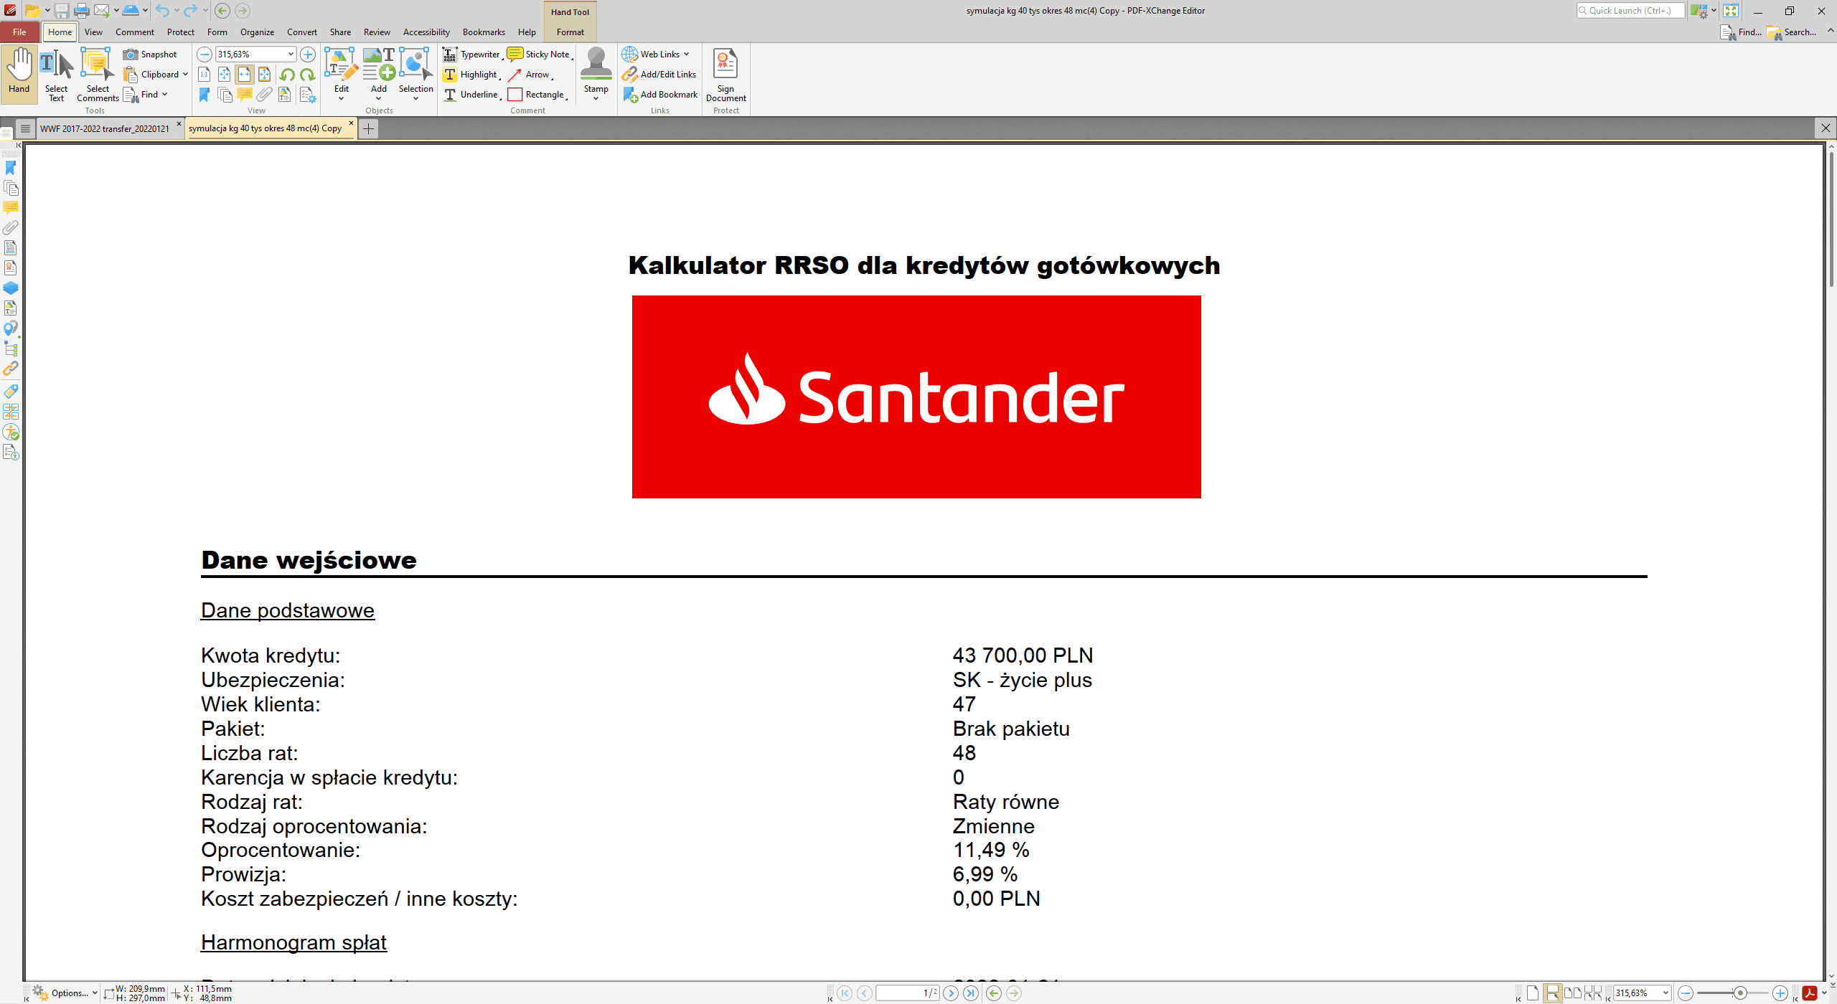
Task: Open status bar zoom level dropdown
Action: [x=1665, y=993]
